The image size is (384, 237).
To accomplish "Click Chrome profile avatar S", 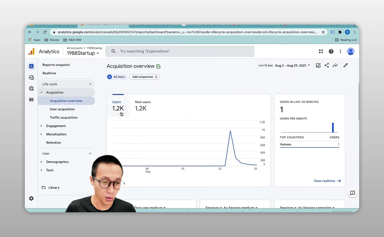I will (x=347, y=32).
